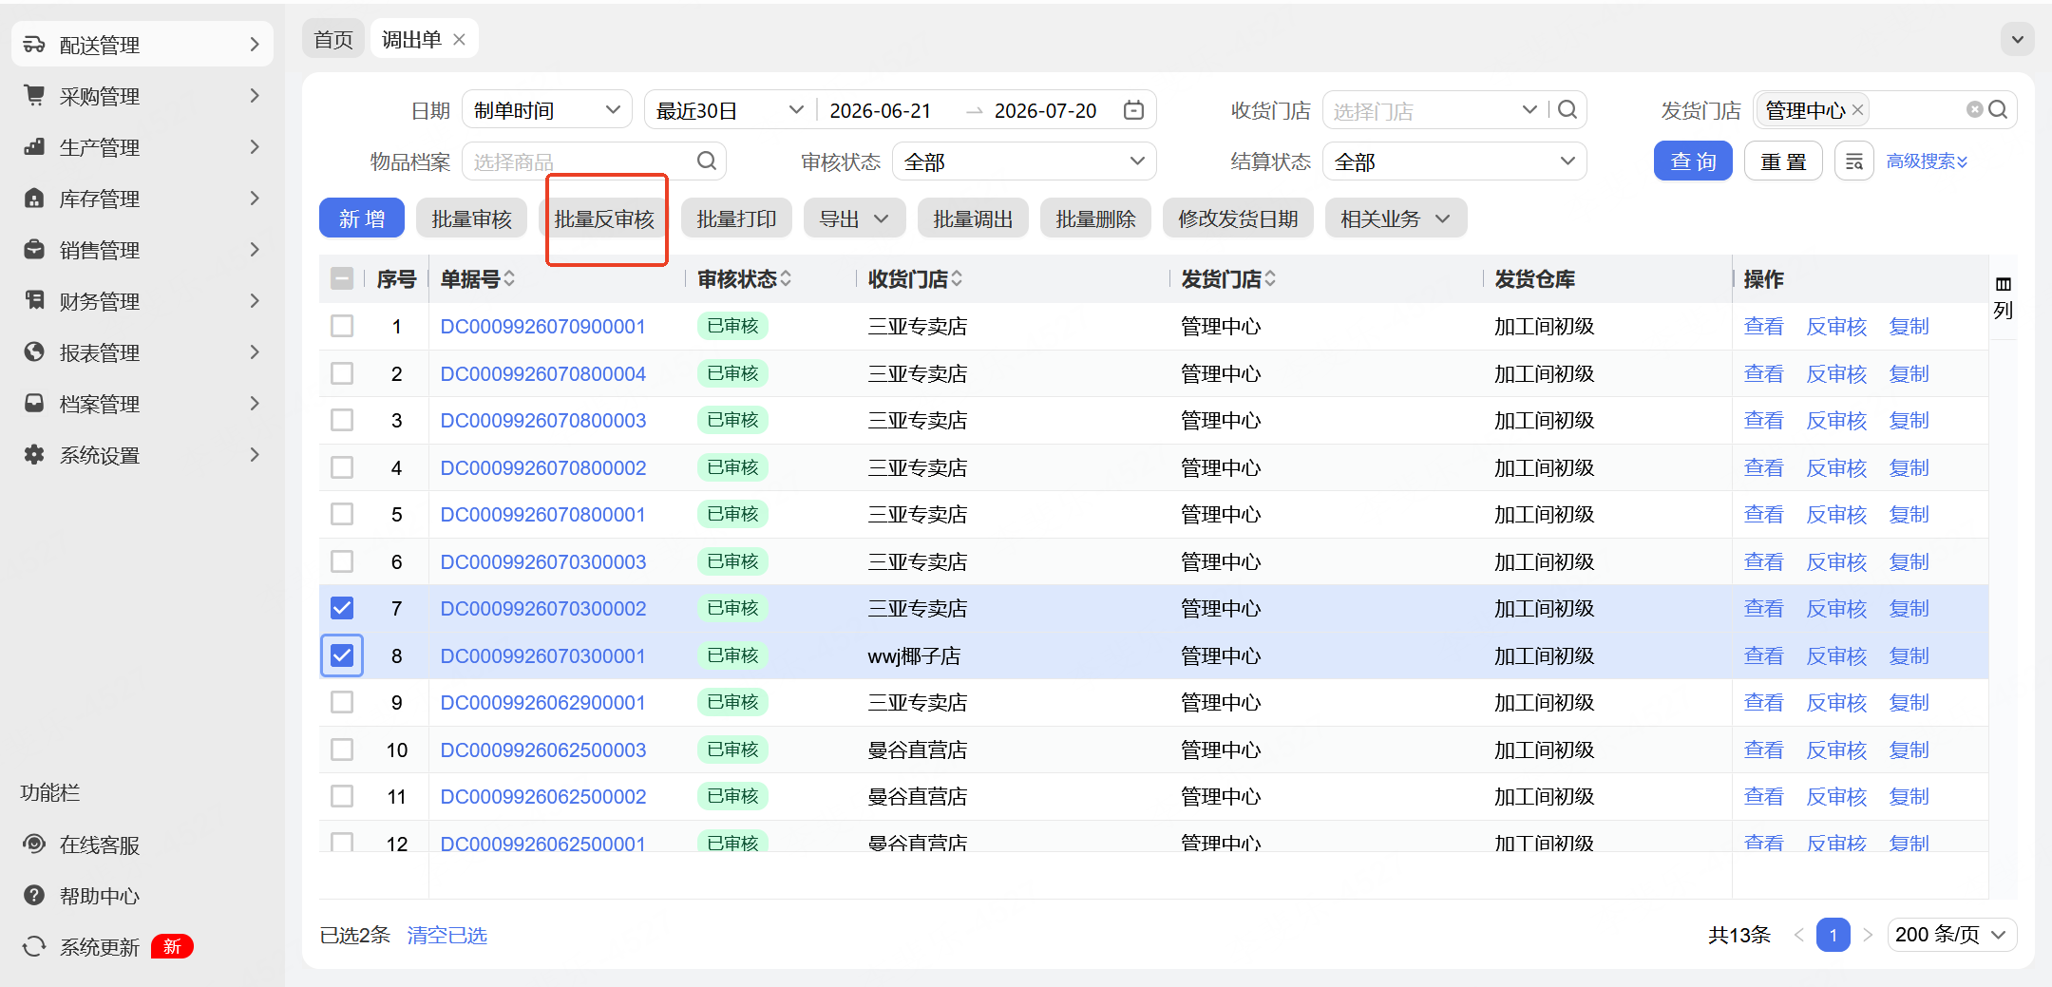Expand the 配送管理 menu
Viewport: 2052px width, 987px height.
[x=142, y=45]
